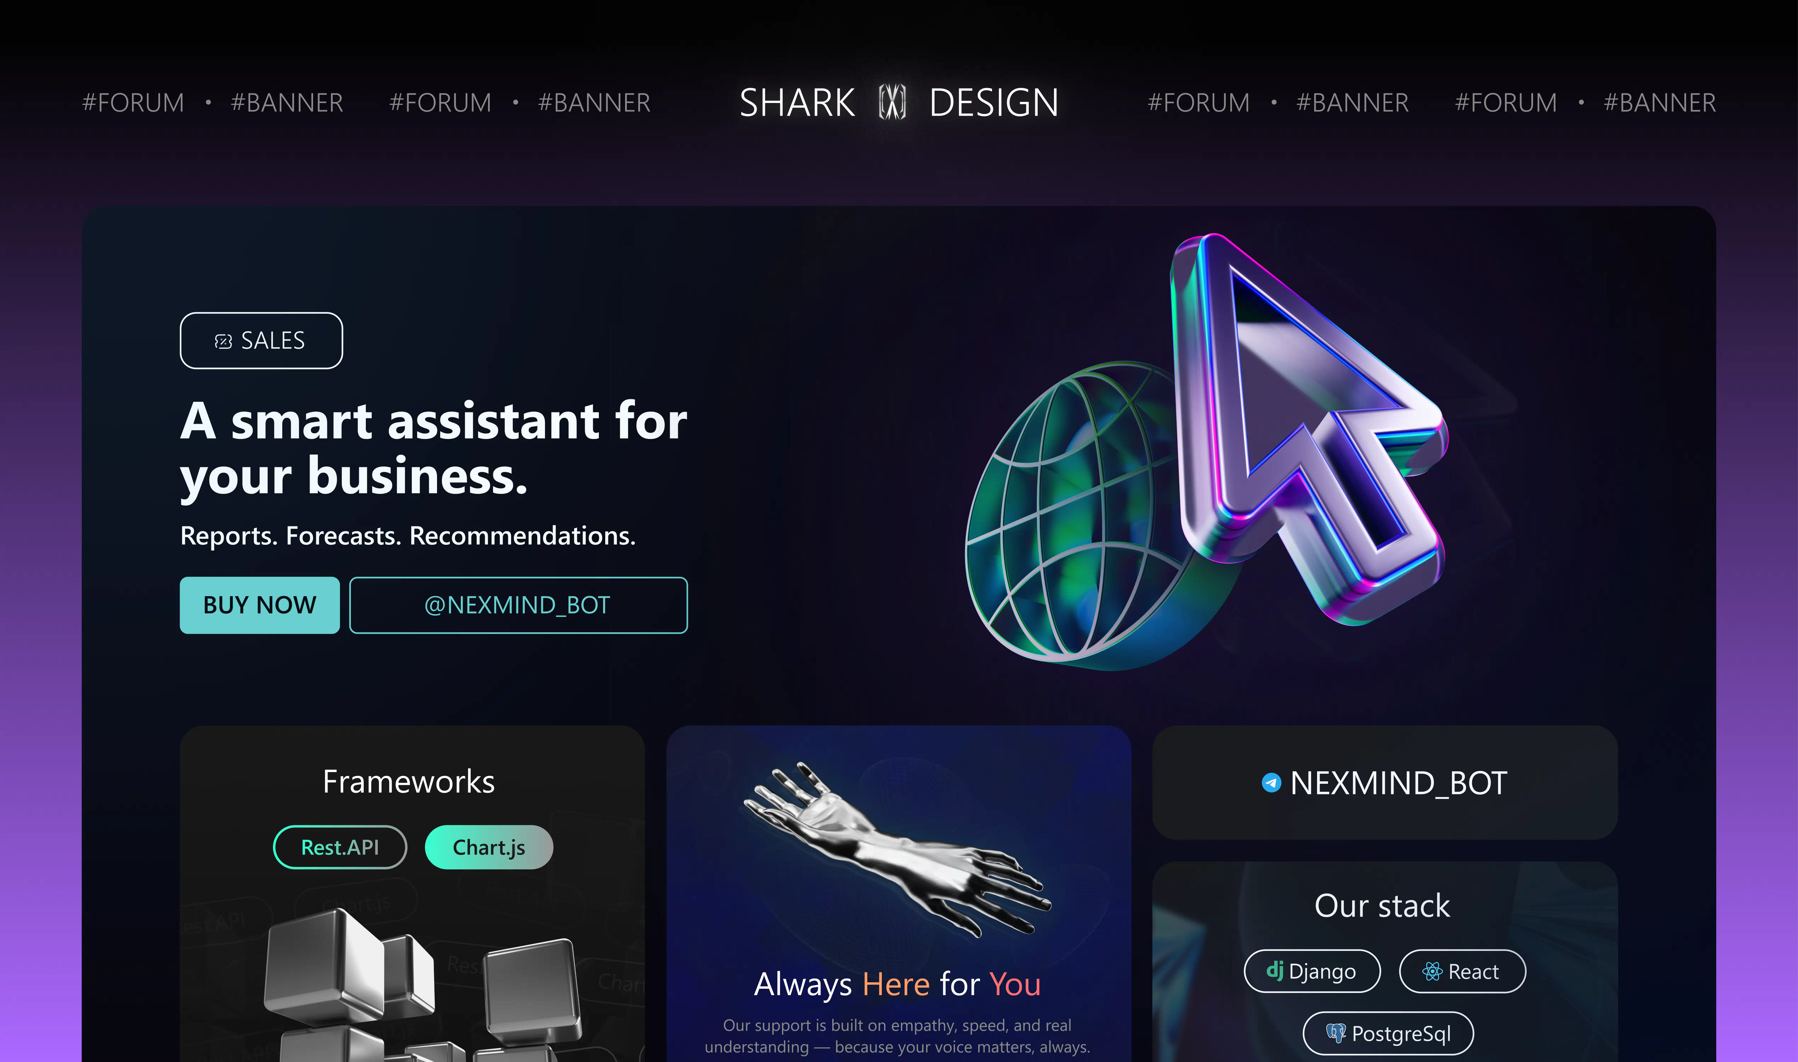The image size is (1798, 1062).
Task: Click the React atom icon
Action: click(x=1432, y=971)
